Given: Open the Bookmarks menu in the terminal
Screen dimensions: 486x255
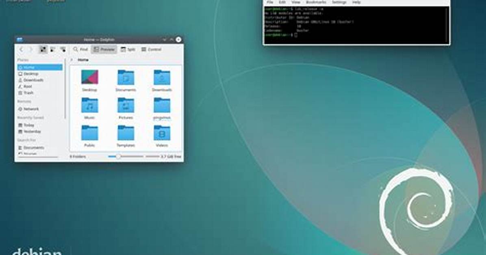Looking at the screenshot, I should click(316, 2).
